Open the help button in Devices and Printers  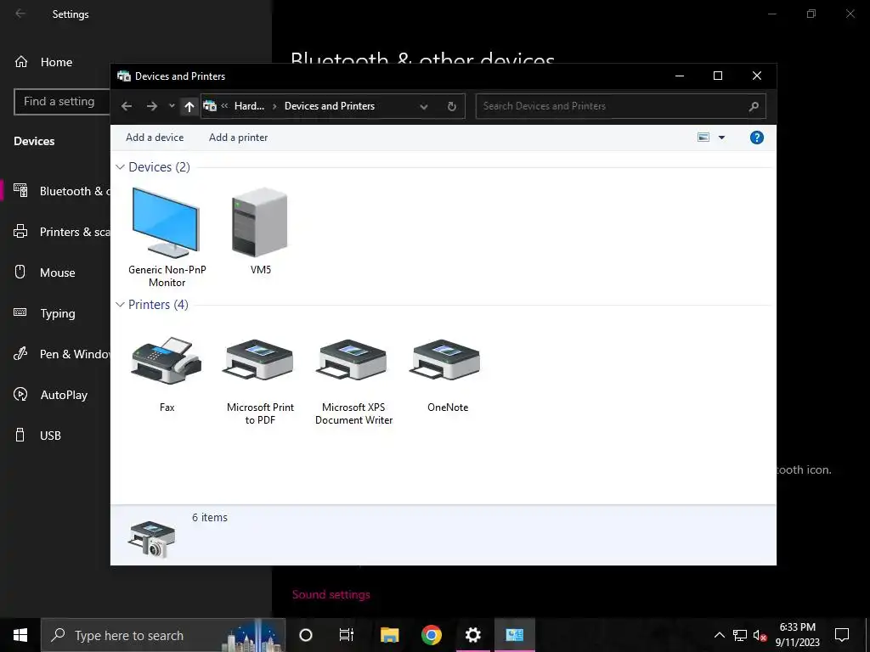tap(757, 138)
